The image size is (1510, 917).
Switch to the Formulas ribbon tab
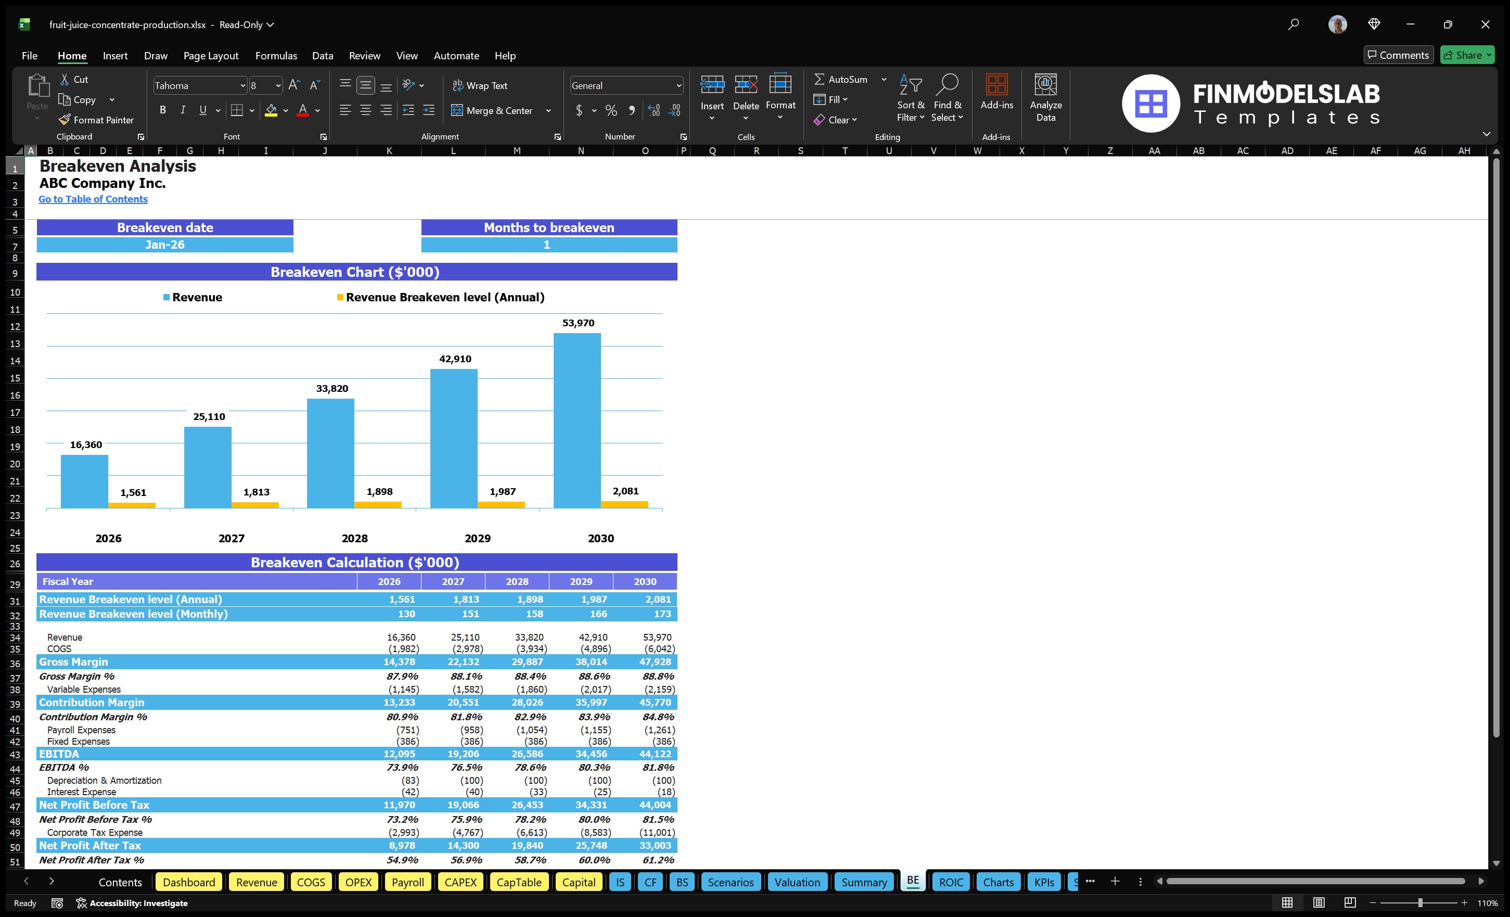(x=276, y=55)
